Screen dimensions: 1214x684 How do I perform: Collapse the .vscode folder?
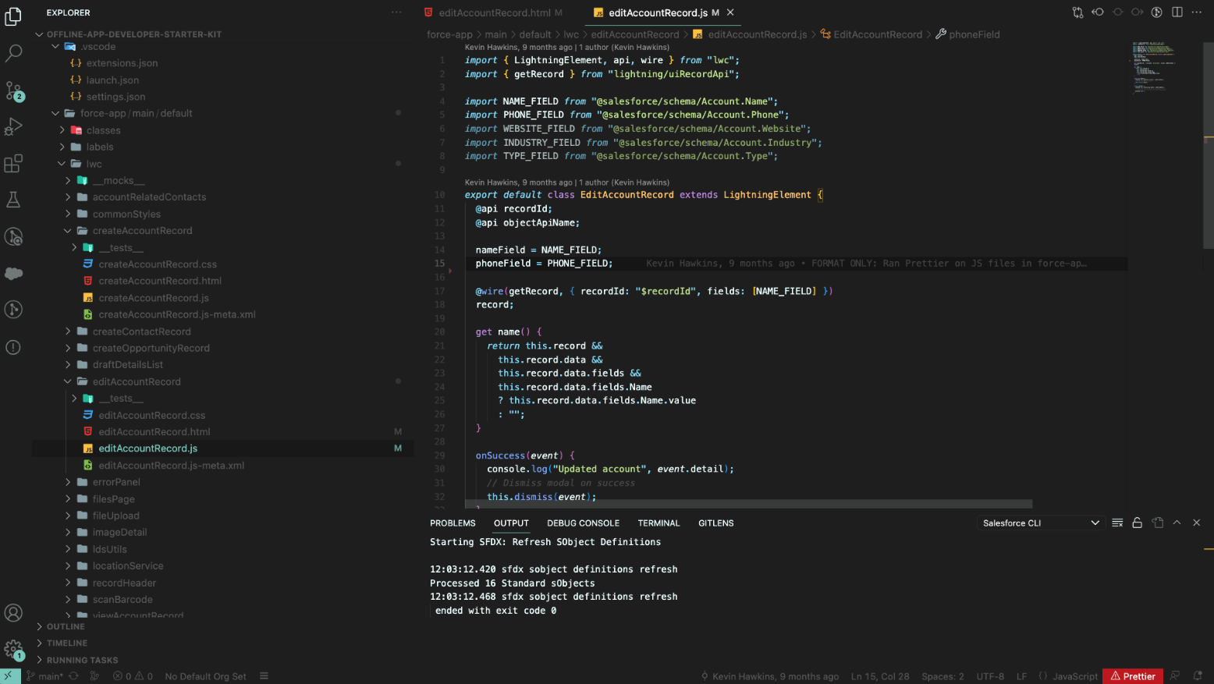pos(55,47)
